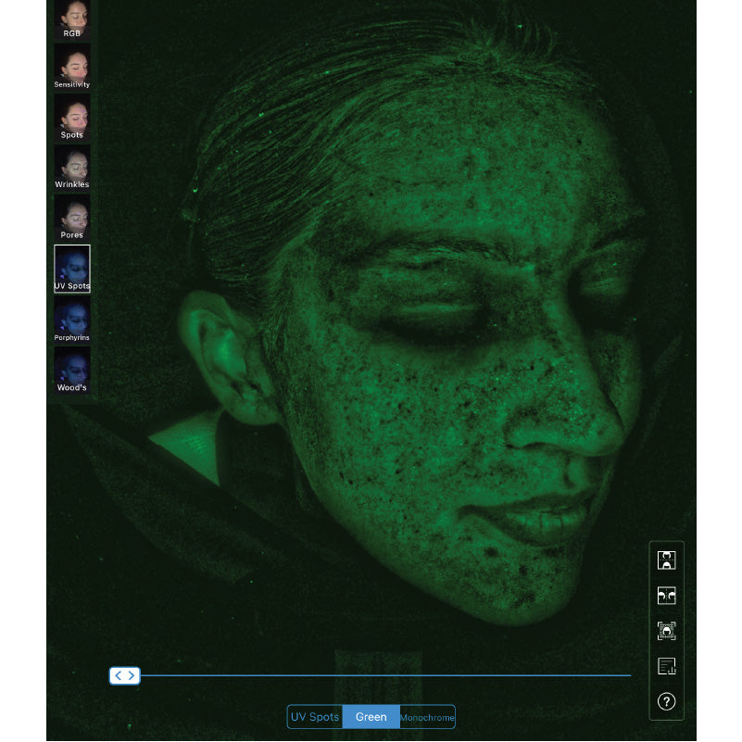Select the RGB image thumbnail
742x742 pixels.
pyautogui.click(x=72, y=19)
